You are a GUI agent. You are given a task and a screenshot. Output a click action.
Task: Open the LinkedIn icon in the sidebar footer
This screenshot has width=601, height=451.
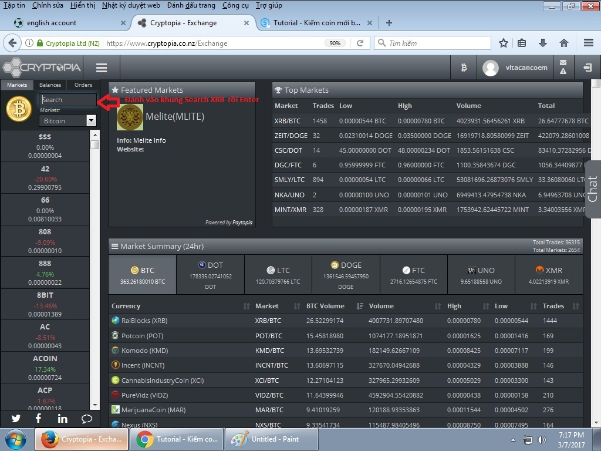62,418
